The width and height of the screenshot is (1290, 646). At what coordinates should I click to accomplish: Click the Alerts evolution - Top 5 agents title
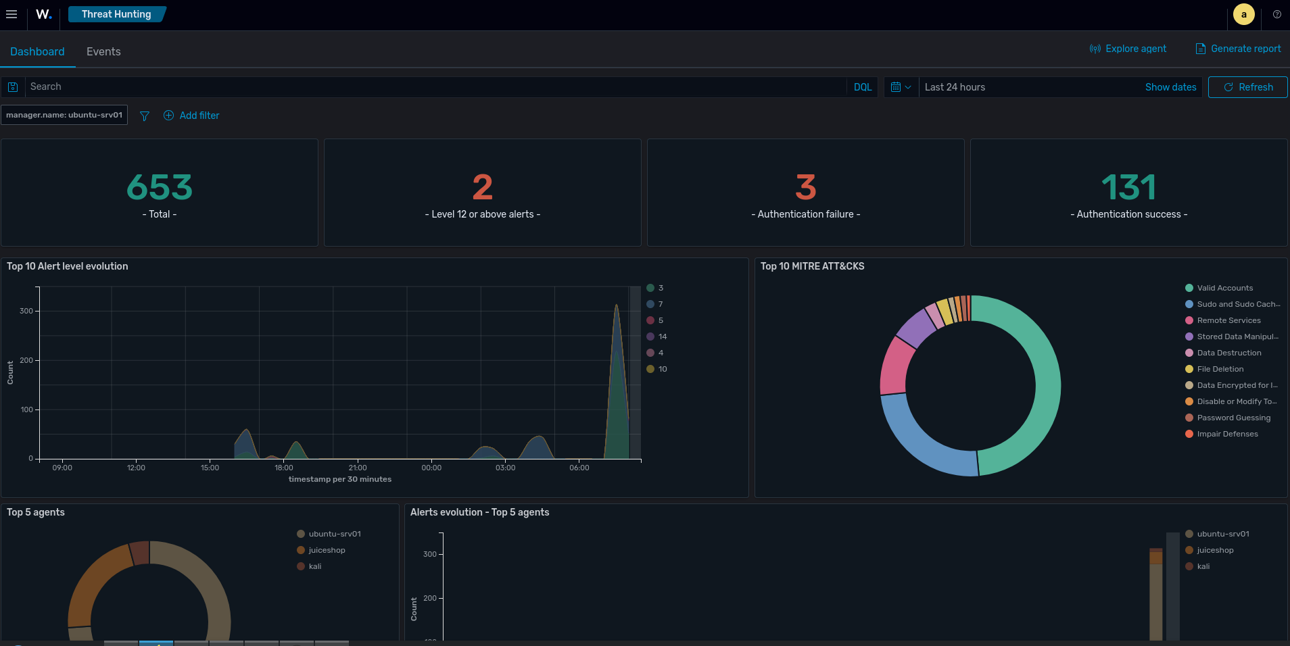[479, 512]
